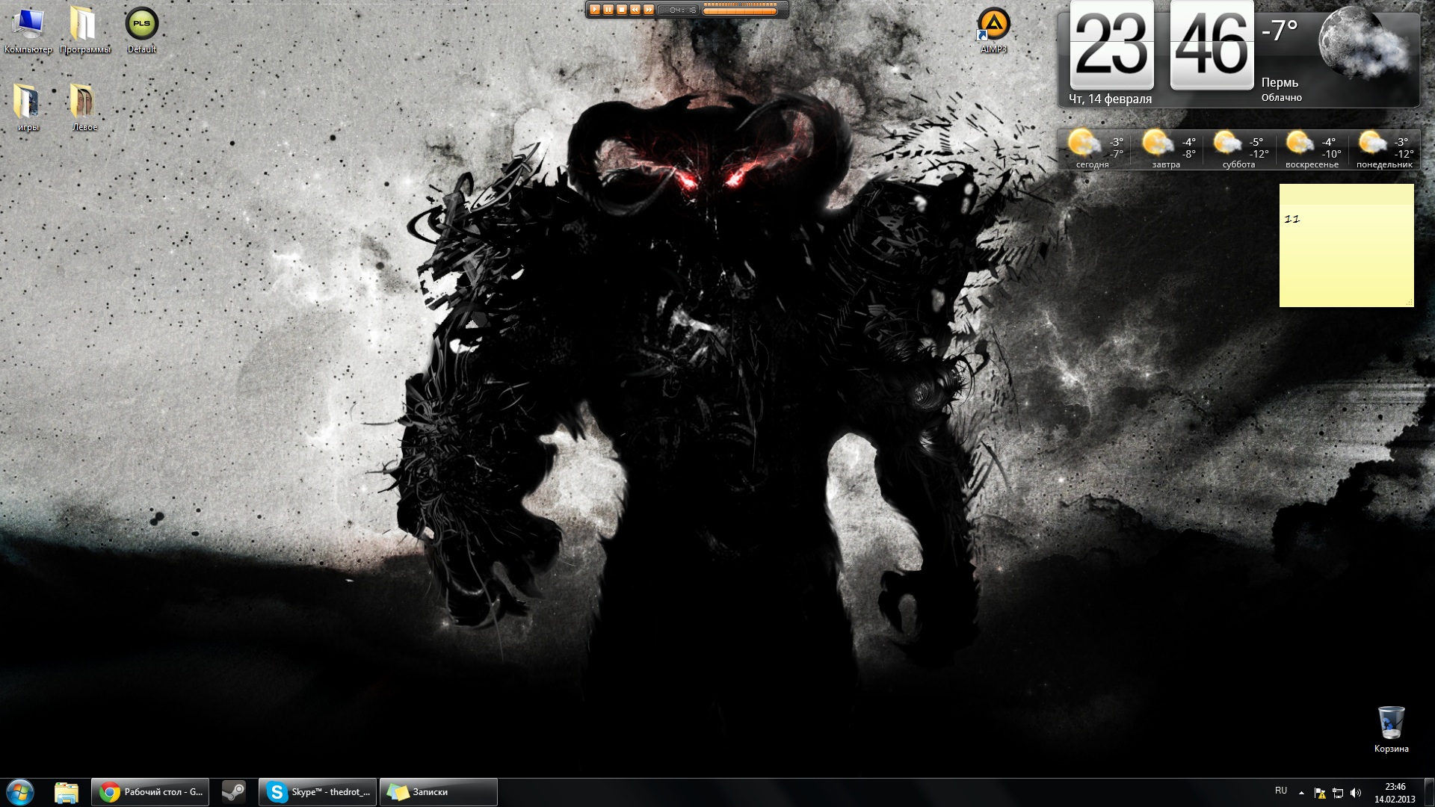Click the Show desktop button

[x=1429, y=793]
